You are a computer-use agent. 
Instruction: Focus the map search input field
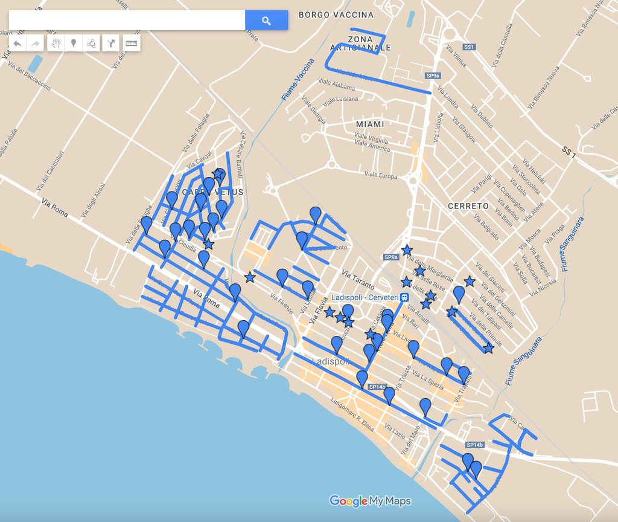click(127, 21)
